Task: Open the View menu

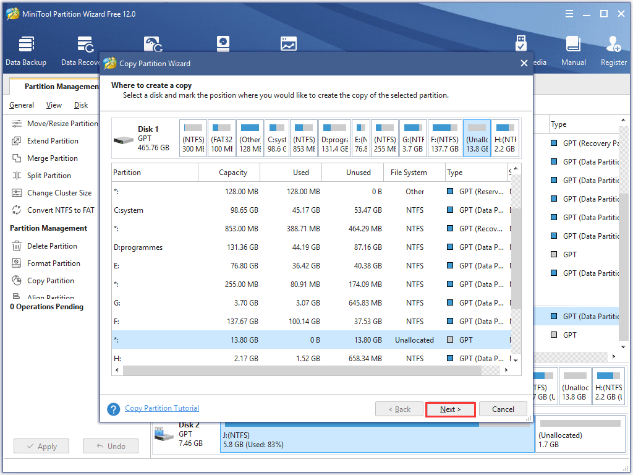Action: click(x=54, y=105)
